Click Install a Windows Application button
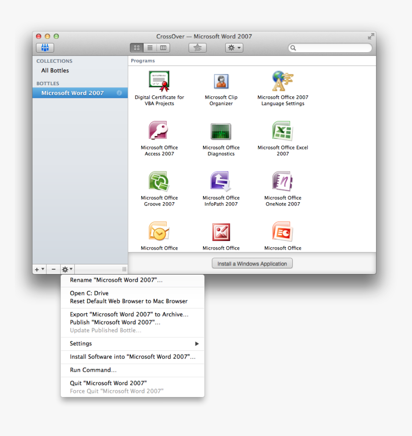The image size is (412, 436). pyautogui.click(x=252, y=264)
